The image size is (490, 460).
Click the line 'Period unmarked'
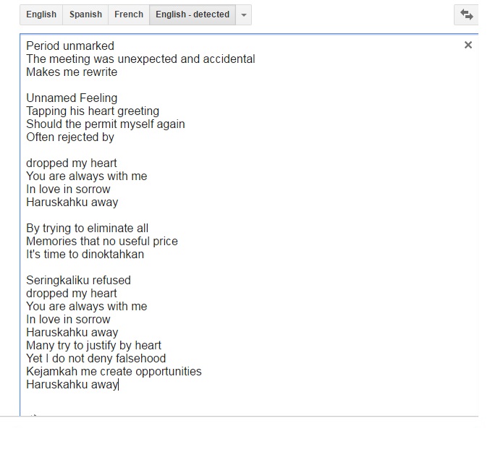[x=70, y=46]
